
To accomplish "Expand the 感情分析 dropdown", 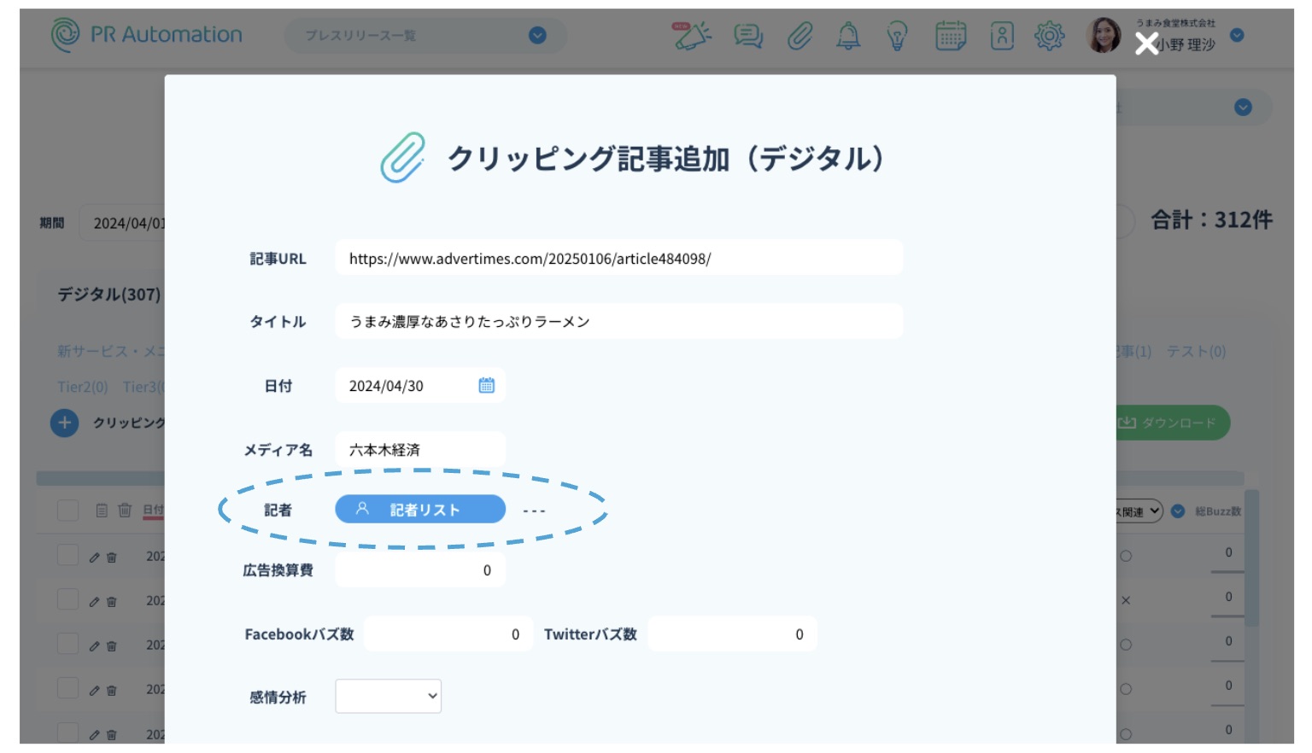I will [x=388, y=697].
